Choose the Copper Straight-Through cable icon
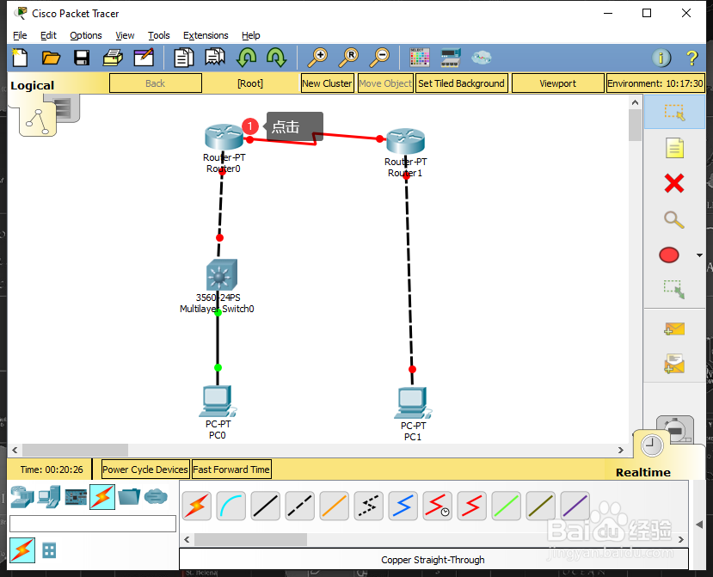 tap(266, 506)
